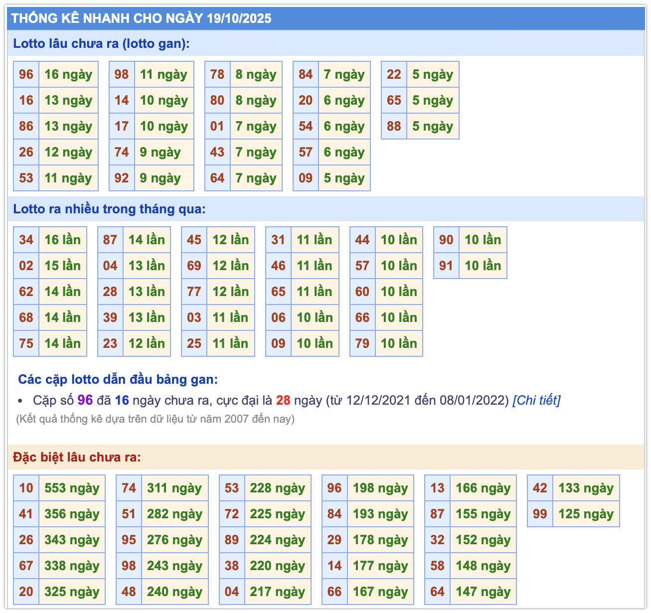Click number 74 beside "311 ngày"
651x613 pixels.
129,488
